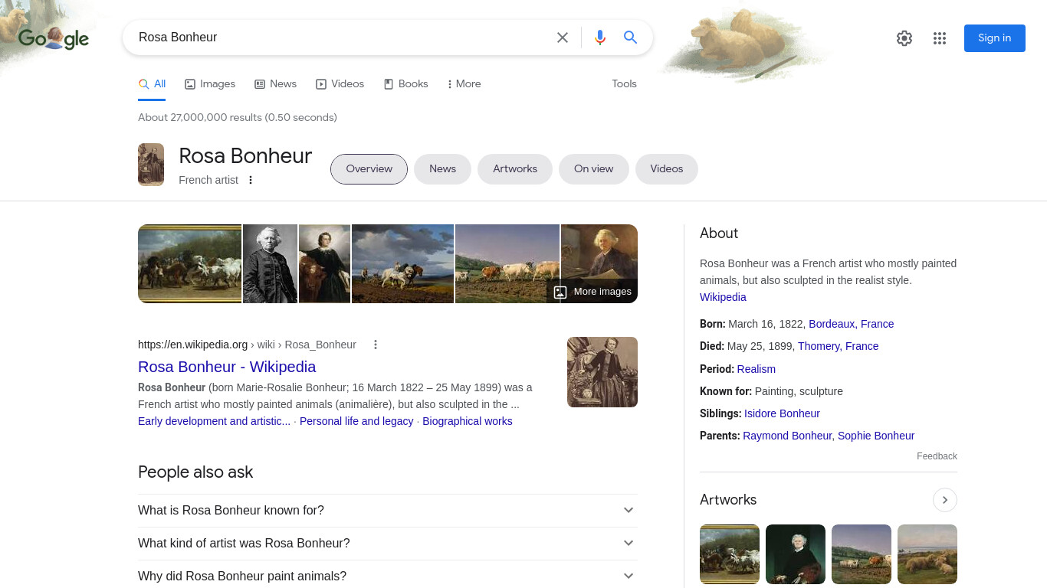Click the 'People also ask' heading
Screen dimensions: 1047x588
[195, 472]
